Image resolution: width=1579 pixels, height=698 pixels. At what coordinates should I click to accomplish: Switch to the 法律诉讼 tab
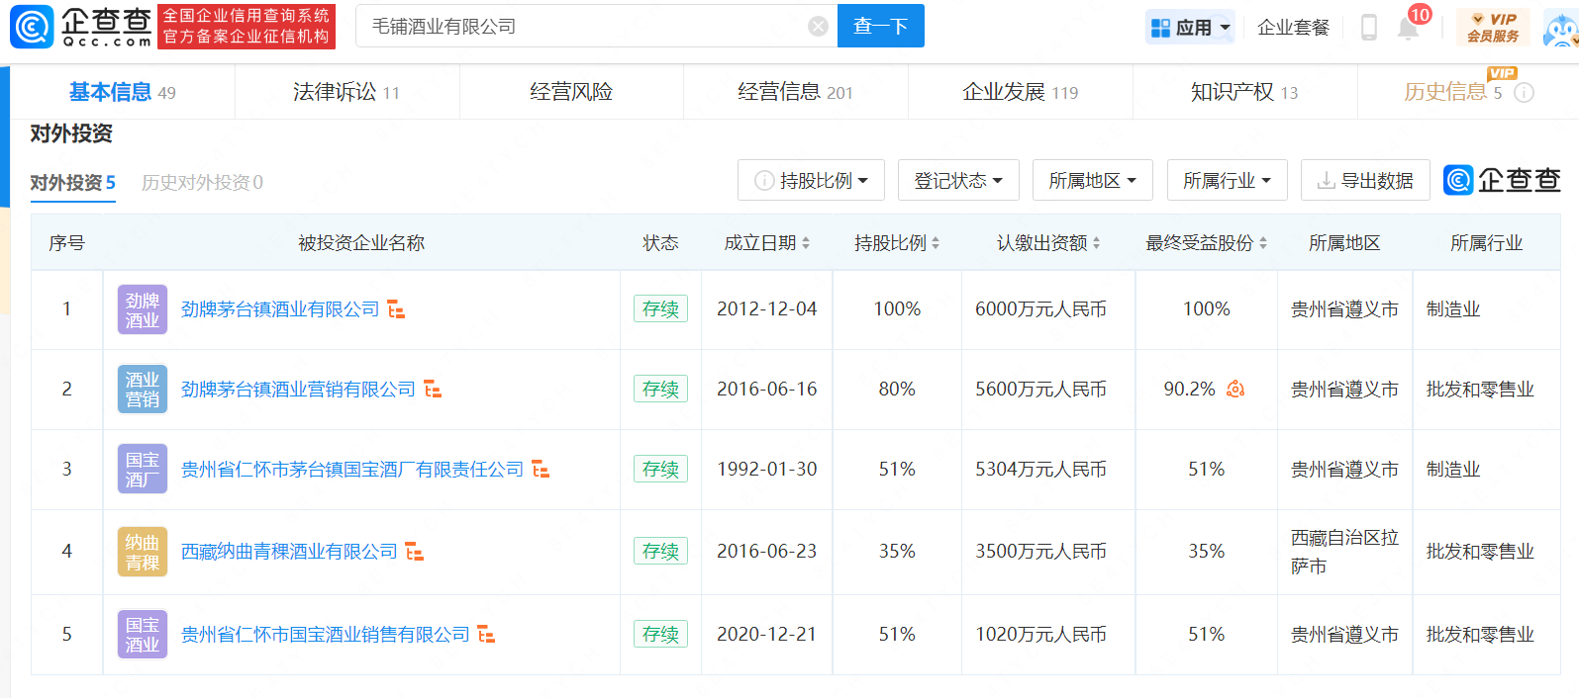[x=346, y=92]
